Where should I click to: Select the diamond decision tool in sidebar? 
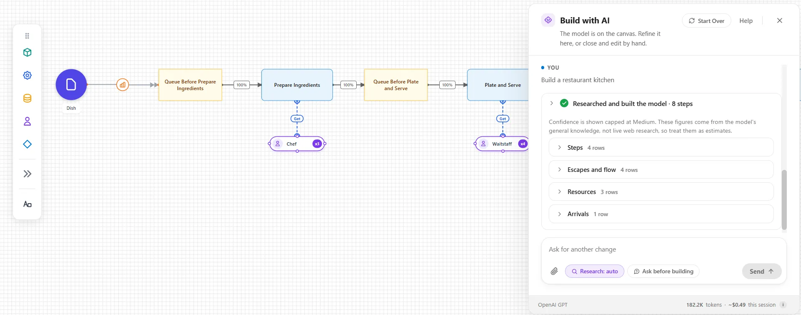[x=27, y=144]
